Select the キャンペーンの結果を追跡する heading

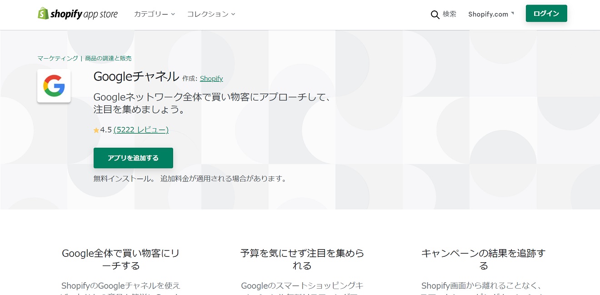tap(483, 259)
